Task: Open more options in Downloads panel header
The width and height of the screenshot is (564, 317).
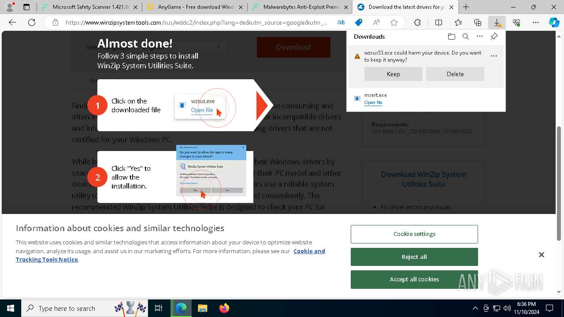Action: tap(480, 37)
